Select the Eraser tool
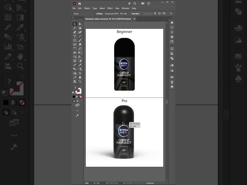The height and width of the screenshot is (185, 247). (80, 44)
